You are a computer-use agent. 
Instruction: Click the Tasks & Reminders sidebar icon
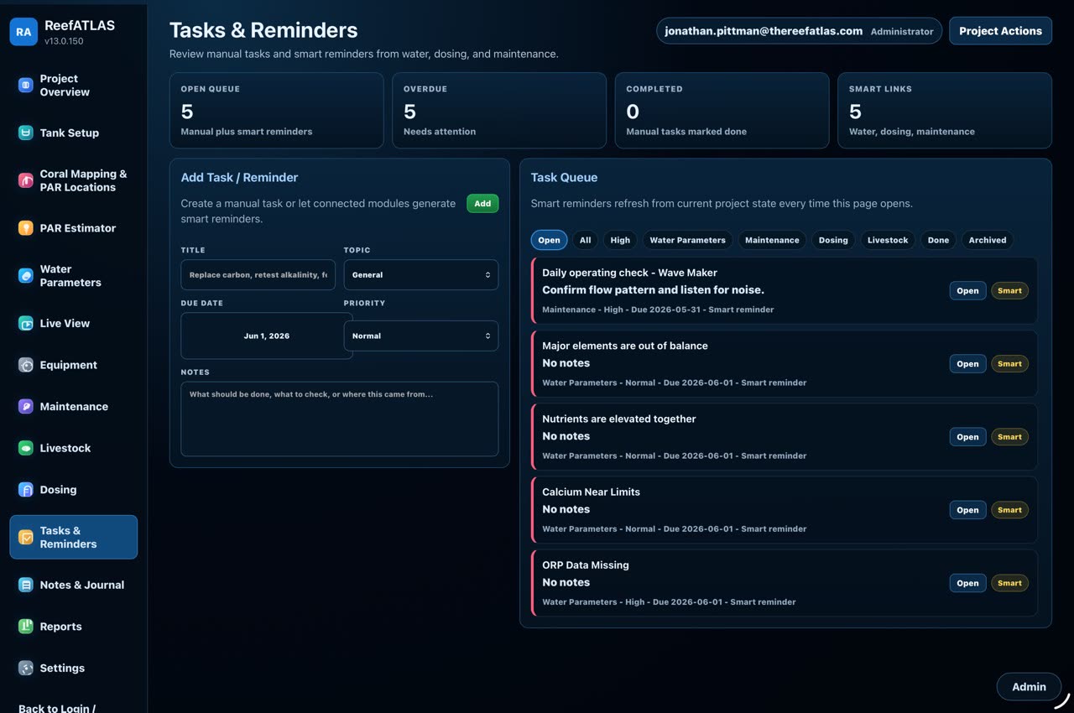click(26, 537)
